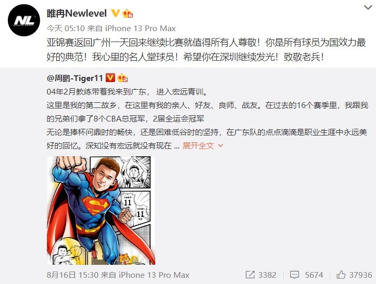Click the orange V badge next to 周鹏-Tiger11

tap(110, 78)
